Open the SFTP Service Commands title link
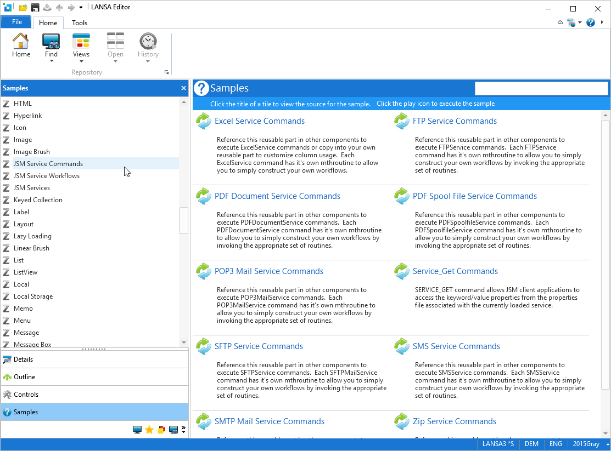The image size is (611, 451). point(259,346)
